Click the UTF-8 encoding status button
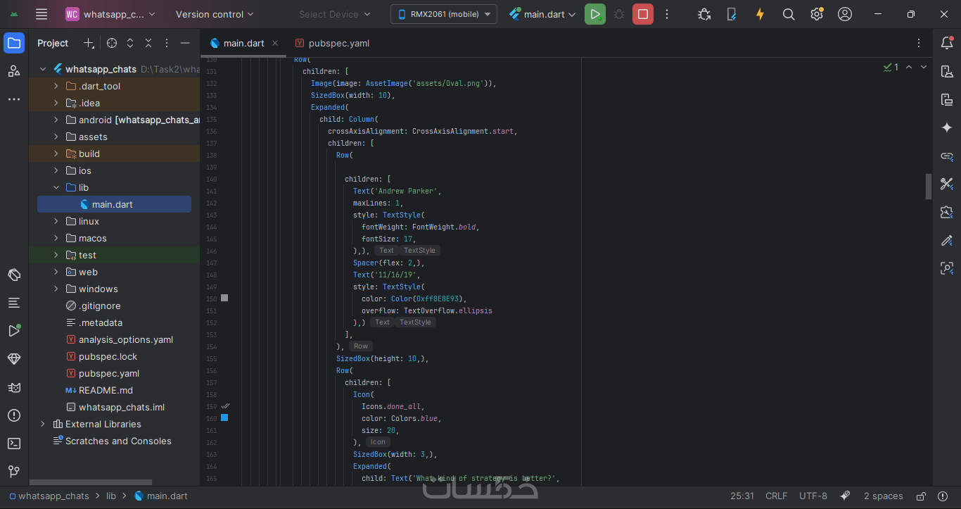 [813, 496]
